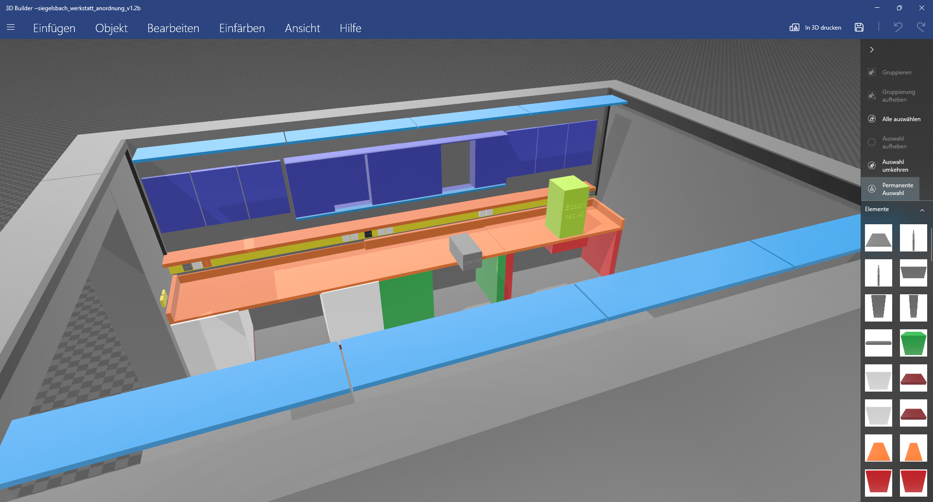This screenshot has height=502, width=933.
Task: Open the Ansicht menu
Action: [302, 28]
